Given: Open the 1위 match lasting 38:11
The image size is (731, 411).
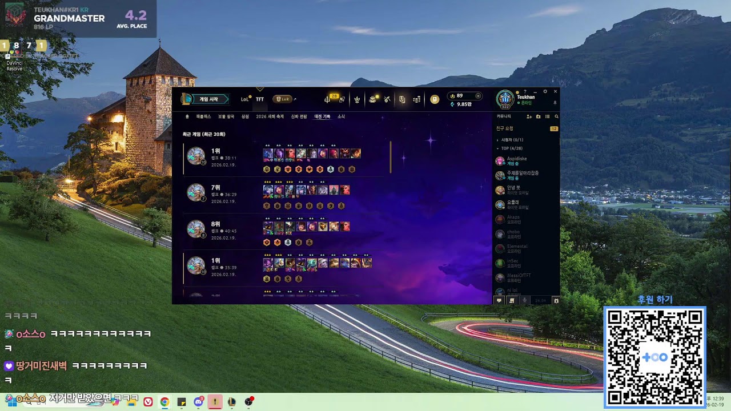Looking at the screenshot, I should pyautogui.click(x=284, y=158).
